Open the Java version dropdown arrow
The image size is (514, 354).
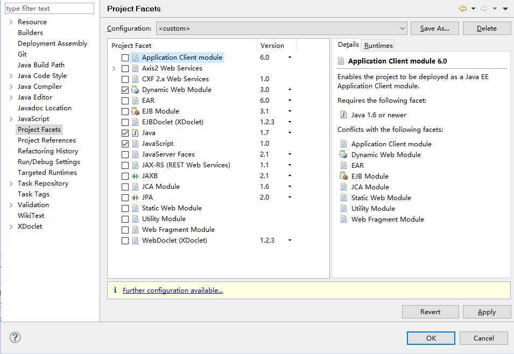[290, 133]
